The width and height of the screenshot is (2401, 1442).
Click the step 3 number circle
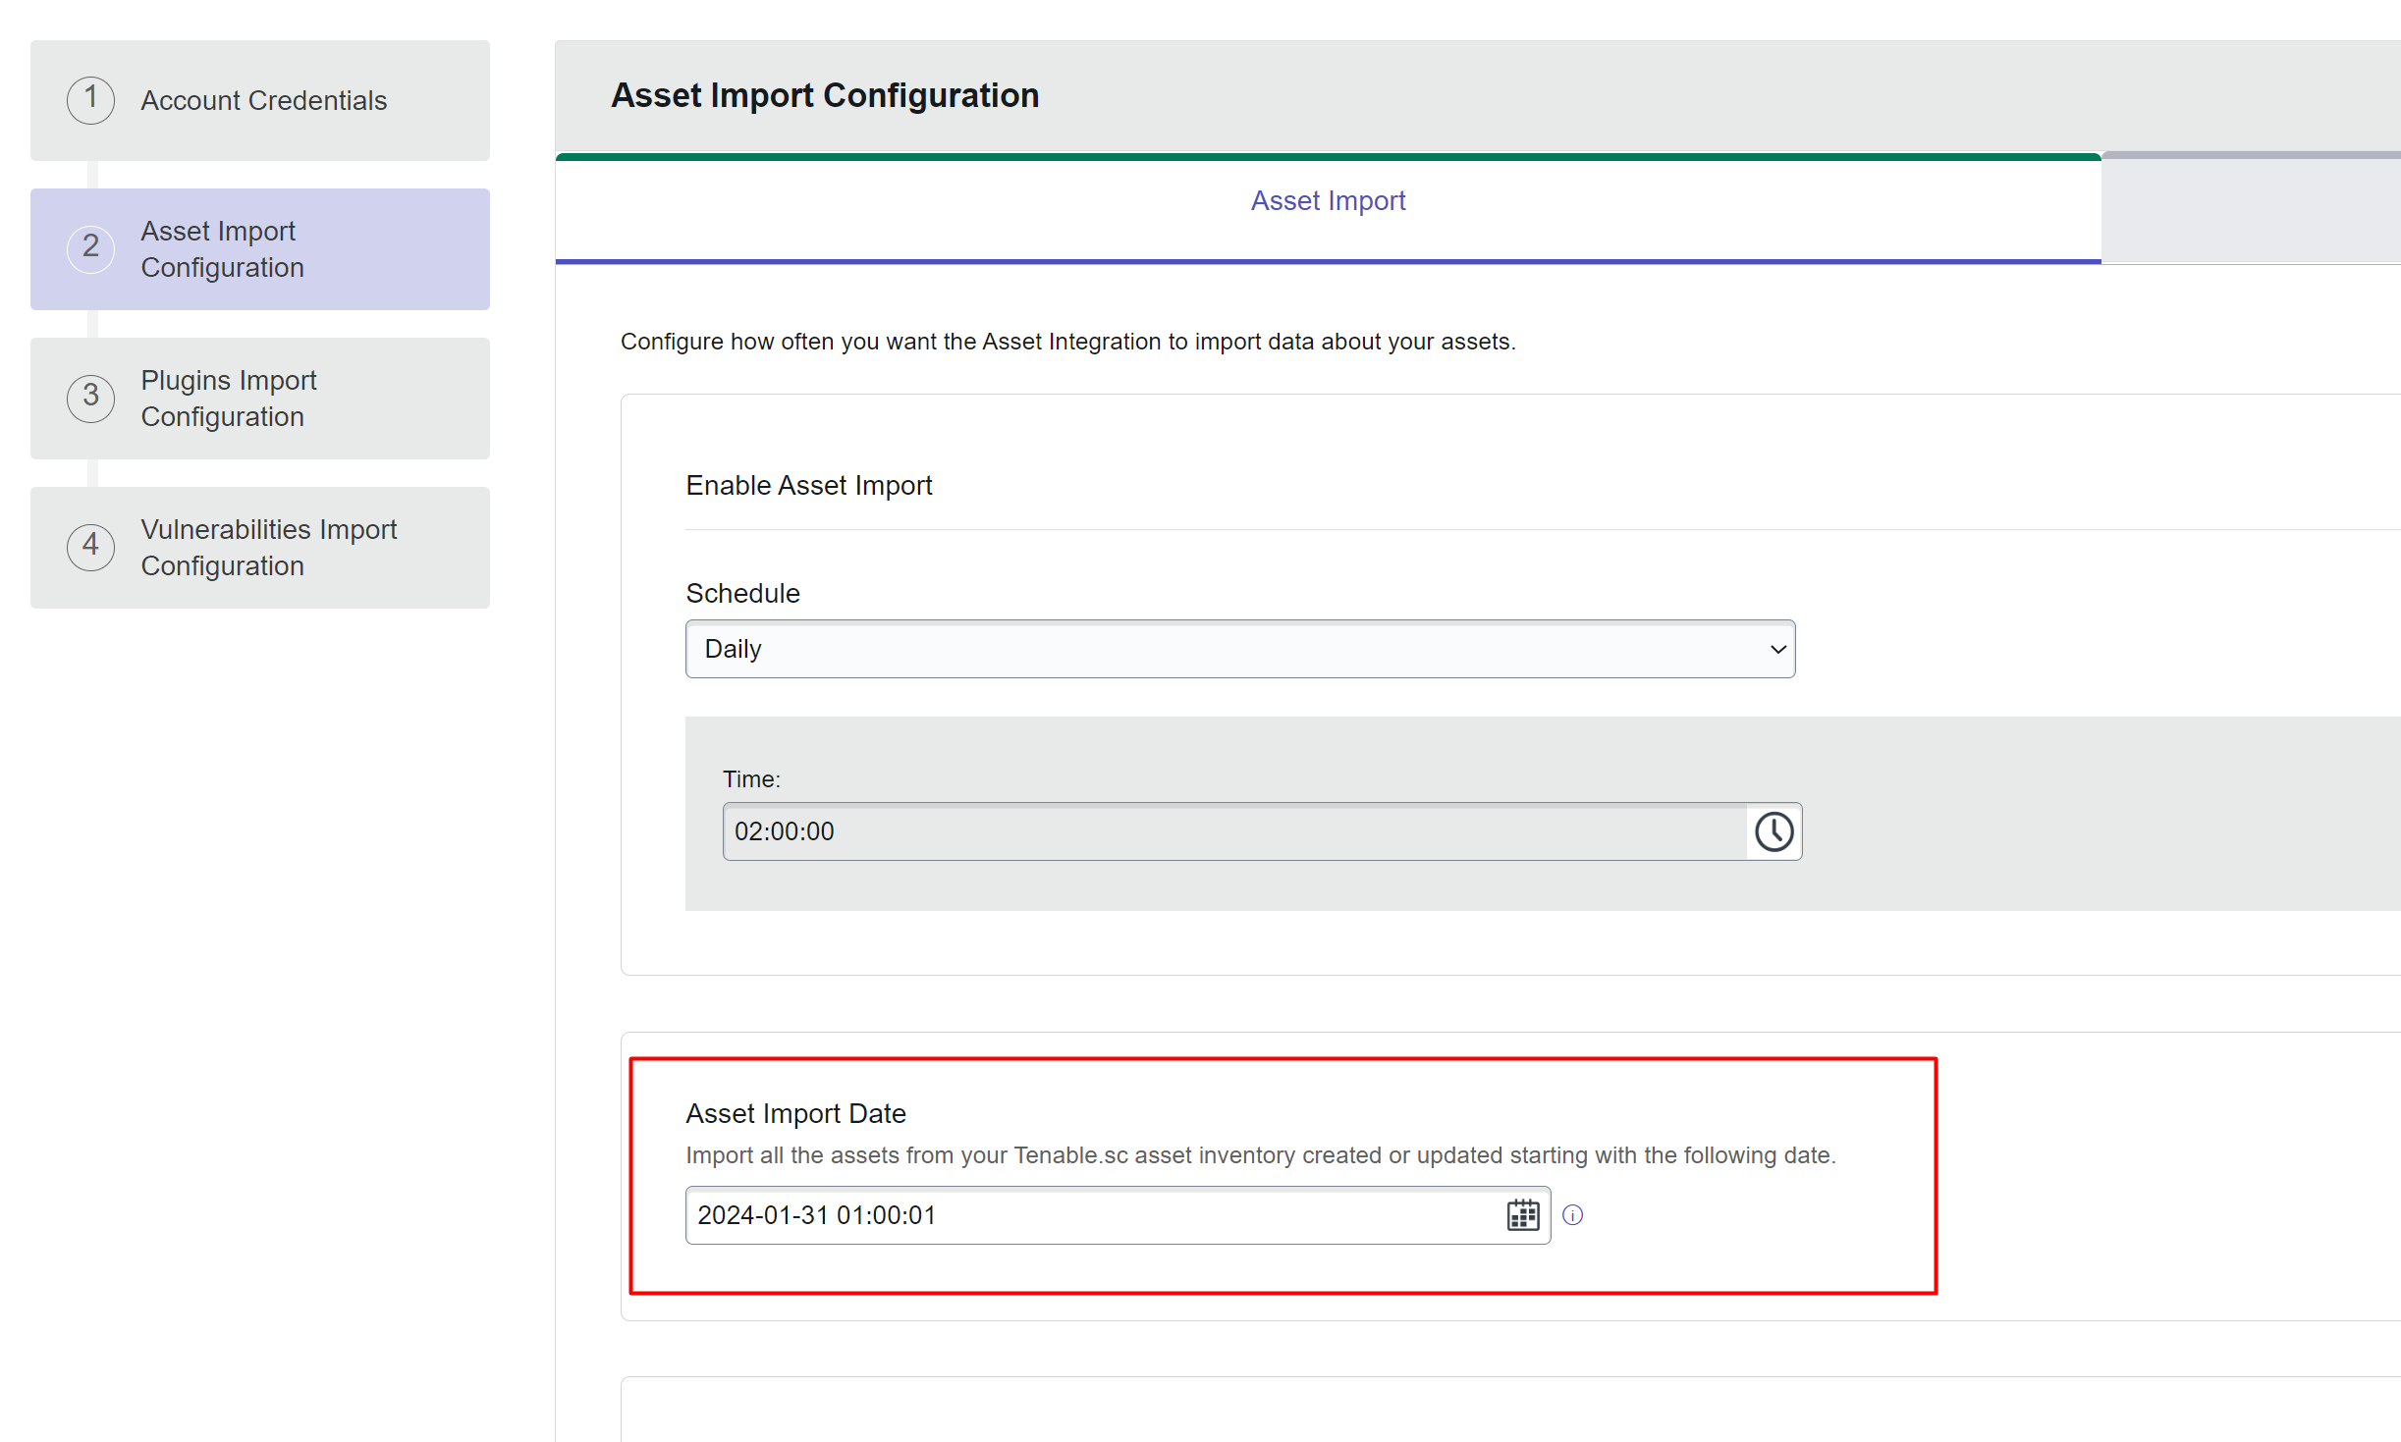[x=90, y=398]
